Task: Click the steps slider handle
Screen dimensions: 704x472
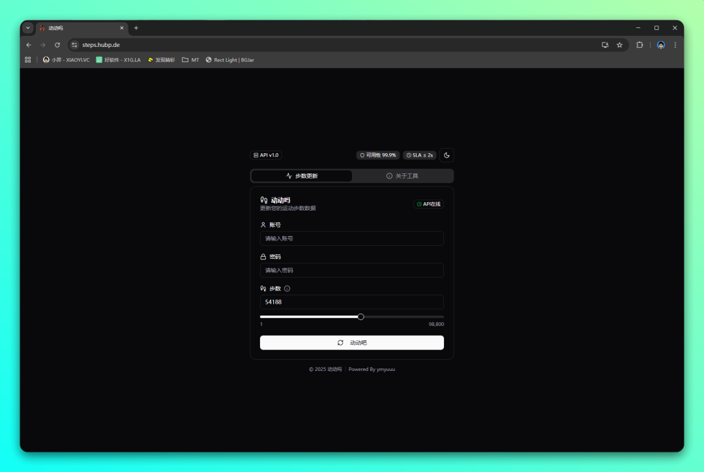Action: coord(360,317)
